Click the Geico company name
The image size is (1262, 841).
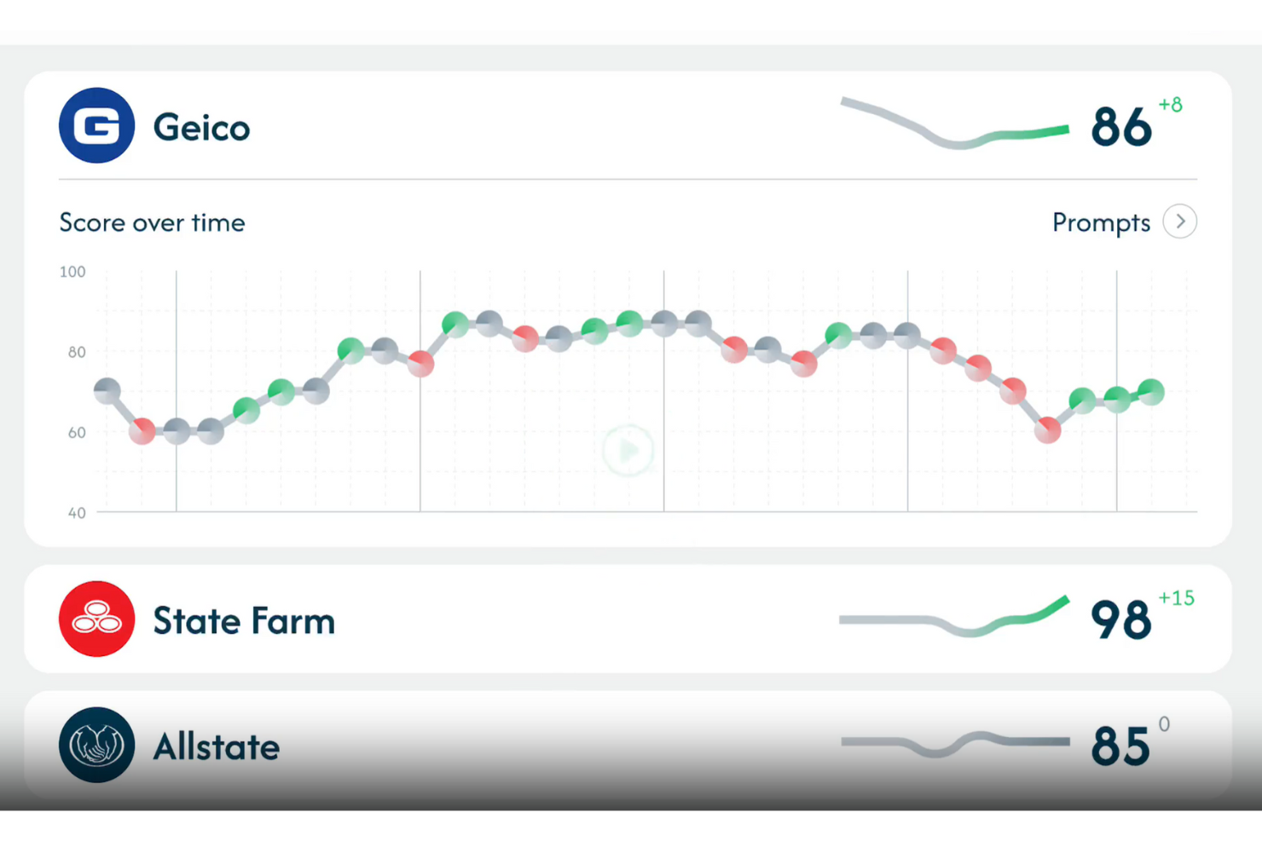201,128
